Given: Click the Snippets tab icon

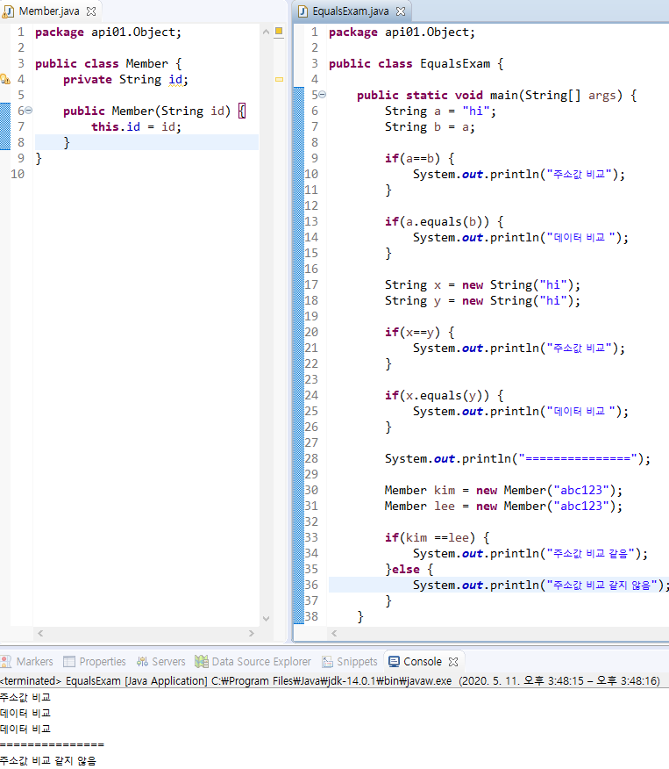Looking at the screenshot, I should coord(328,662).
